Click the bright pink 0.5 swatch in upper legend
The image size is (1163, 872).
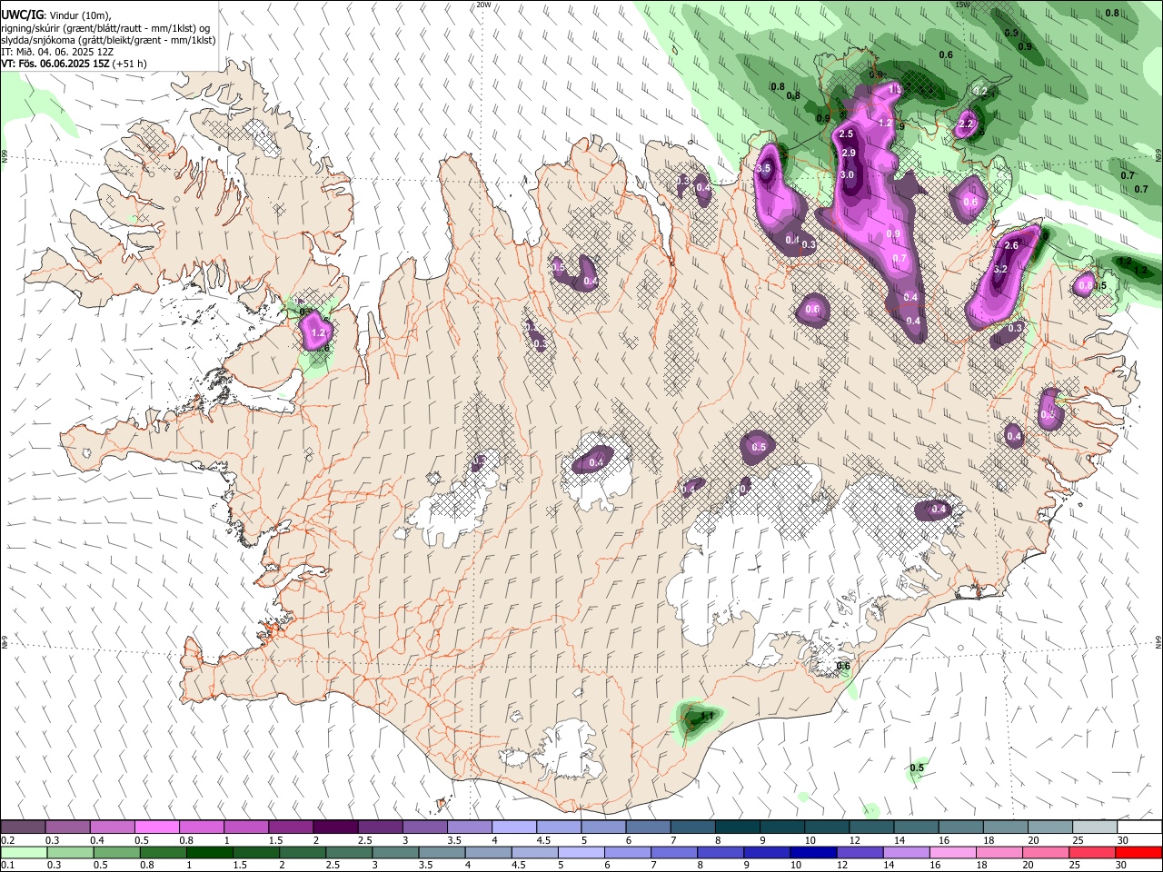coord(156,827)
